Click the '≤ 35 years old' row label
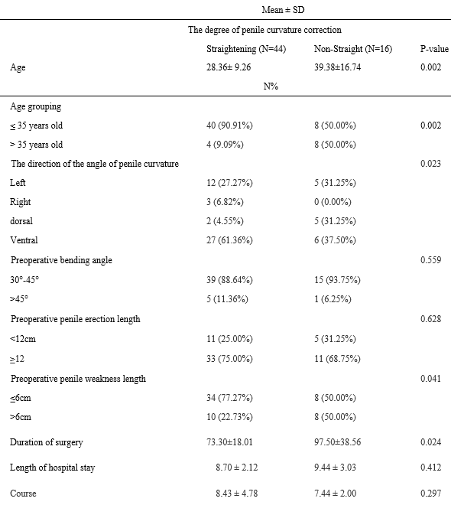The height and width of the screenshot is (505, 451). tap(37, 125)
